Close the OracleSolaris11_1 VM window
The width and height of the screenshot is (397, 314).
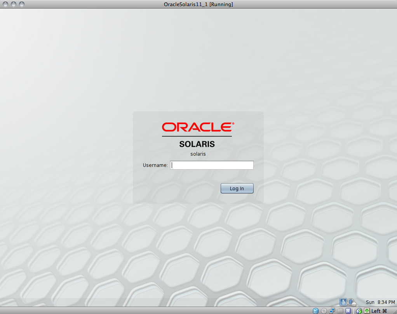5,4
